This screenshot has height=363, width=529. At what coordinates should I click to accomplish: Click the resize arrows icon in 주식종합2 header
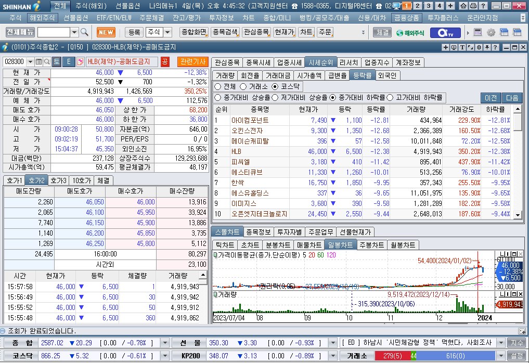(x=470, y=47)
